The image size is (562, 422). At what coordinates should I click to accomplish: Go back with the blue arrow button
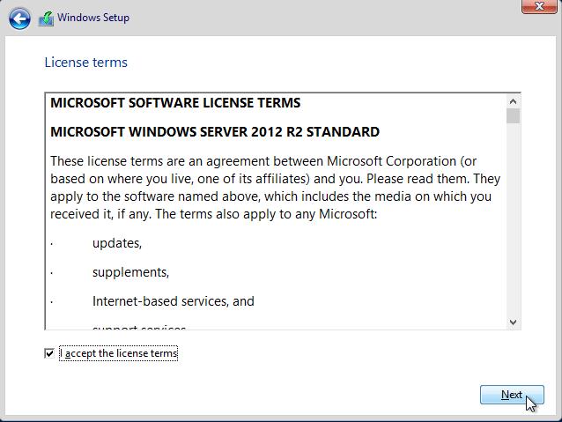pyautogui.click(x=19, y=19)
